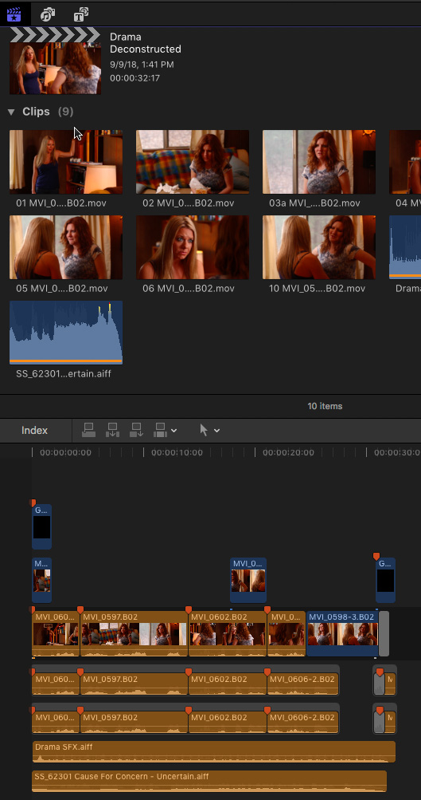The width and height of the screenshot is (421, 800).
Task: Open the edit source media dropdown chevron
Action: tap(174, 431)
